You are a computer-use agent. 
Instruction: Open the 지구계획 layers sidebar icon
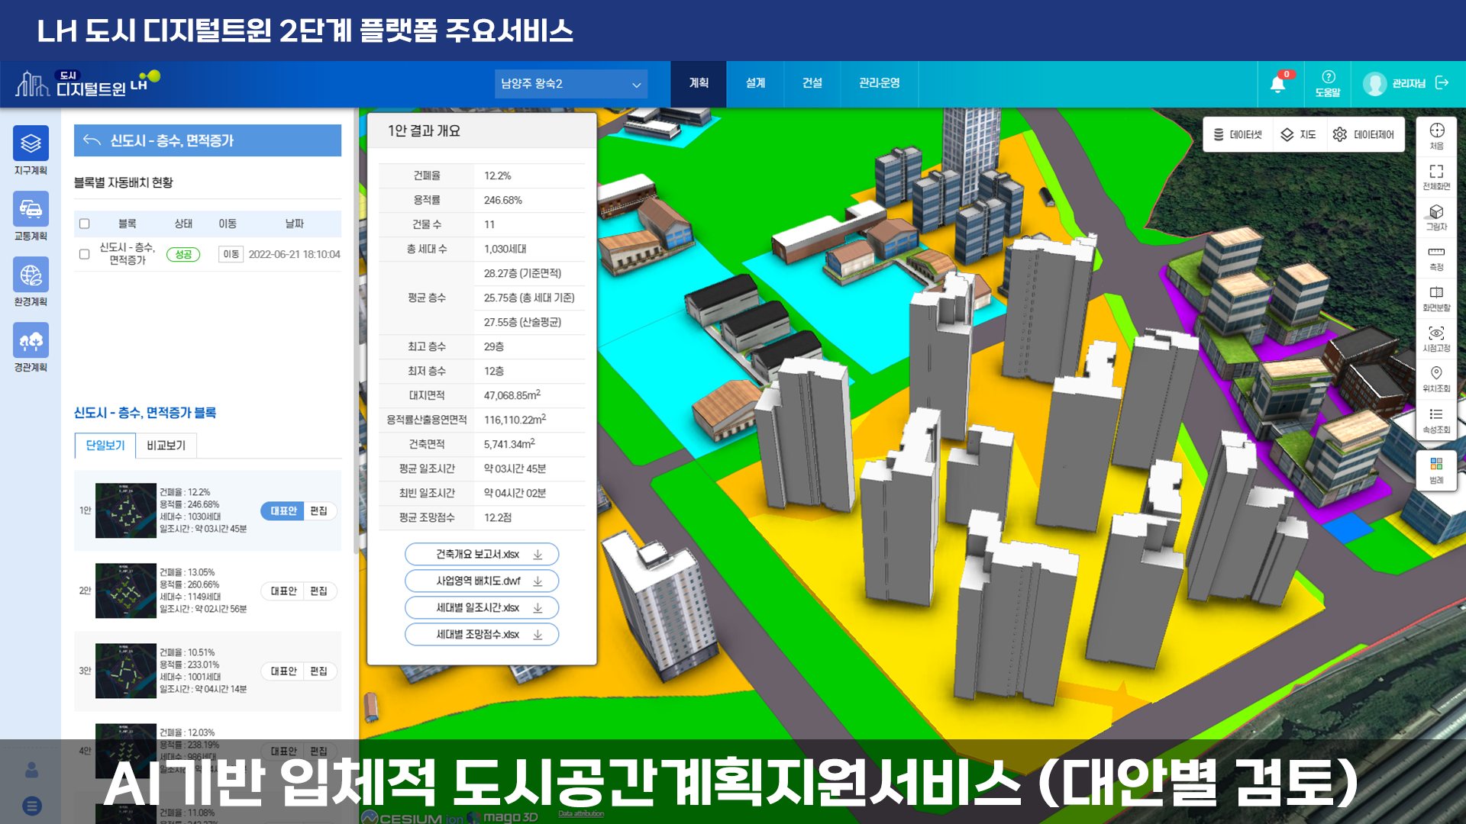point(31,143)
